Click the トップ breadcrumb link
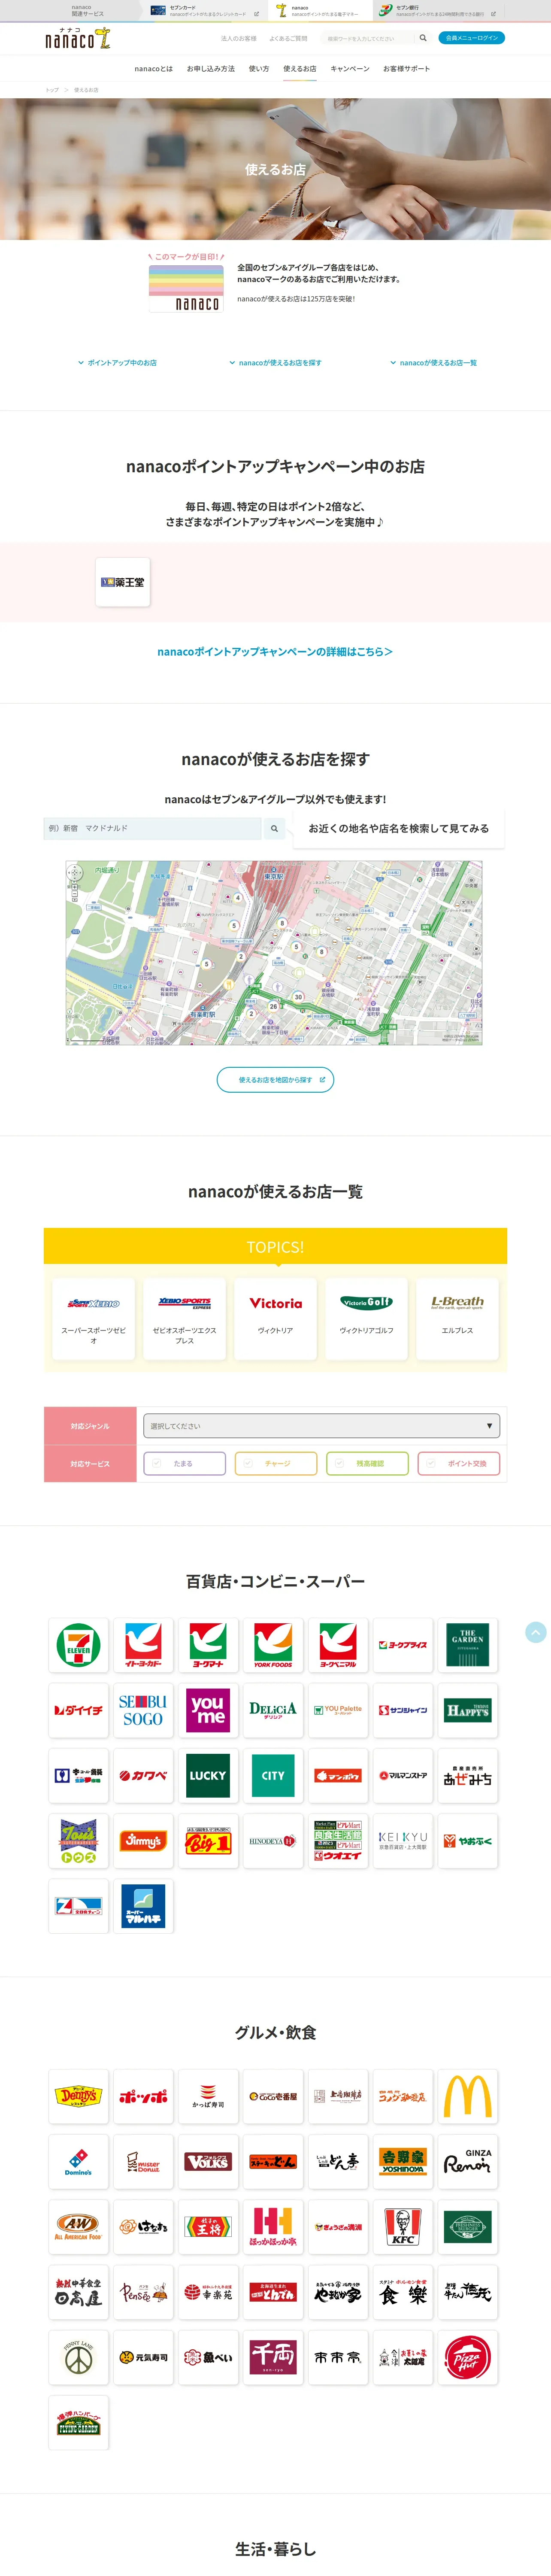Viewport: 551px width, 2576px height. (x=52, y=90)
